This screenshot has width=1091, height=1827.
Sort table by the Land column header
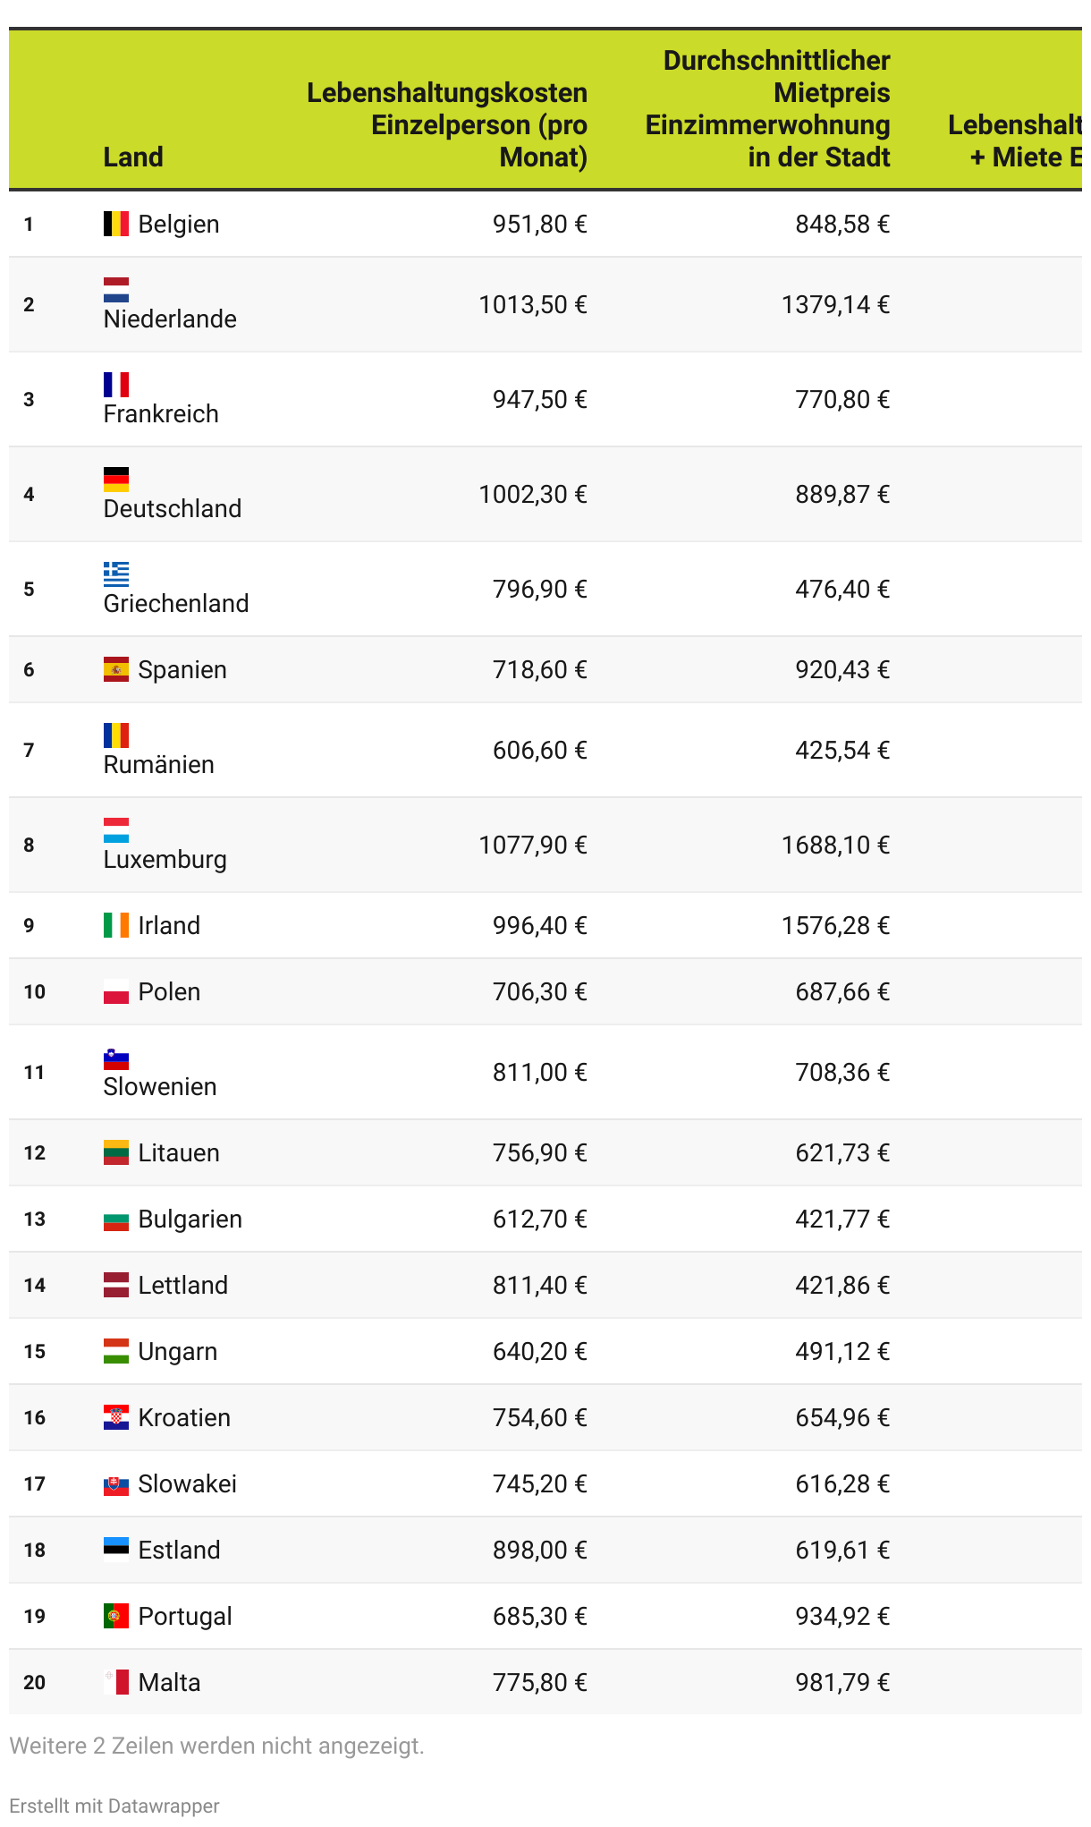(x=133, y=157)
